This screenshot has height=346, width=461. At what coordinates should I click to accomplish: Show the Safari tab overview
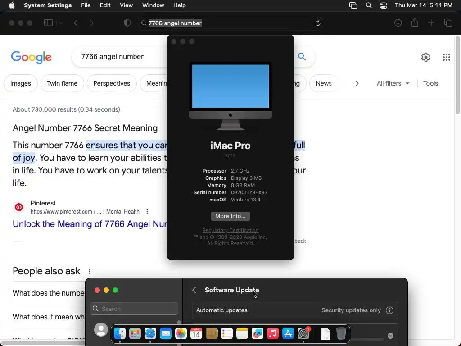(x=448, y=23)
